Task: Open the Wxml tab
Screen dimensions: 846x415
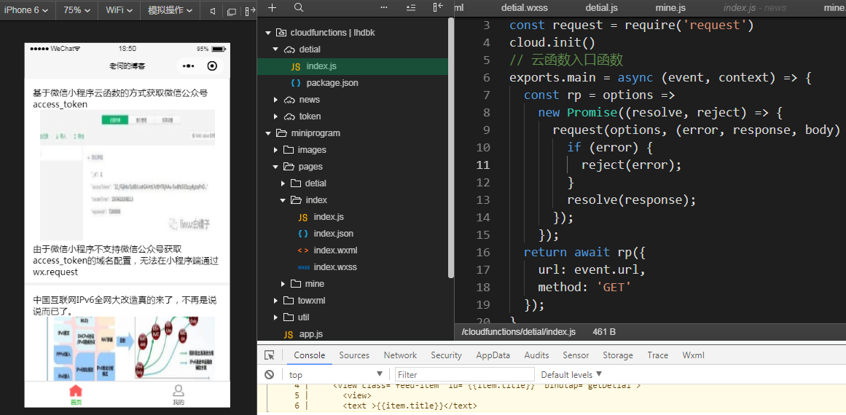Action: [693, 355]
